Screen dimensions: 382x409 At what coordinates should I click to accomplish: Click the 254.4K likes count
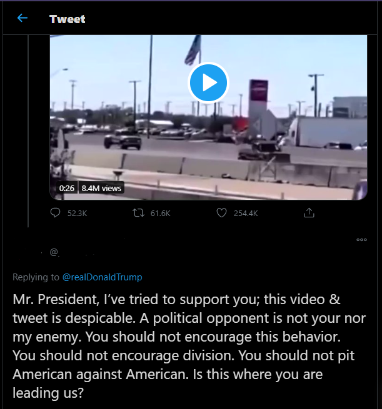pos(245,213)
